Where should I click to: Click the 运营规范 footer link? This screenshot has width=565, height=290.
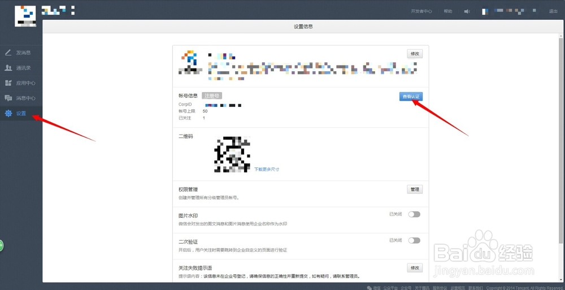(457, 288)
